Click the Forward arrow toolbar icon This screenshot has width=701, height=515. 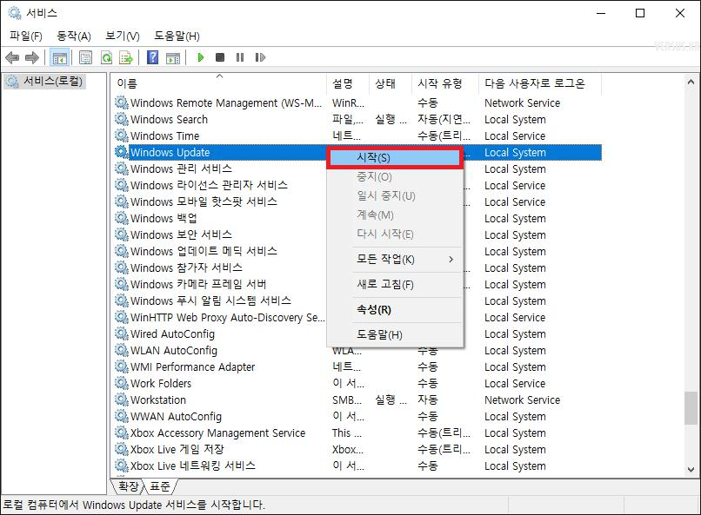32,57
